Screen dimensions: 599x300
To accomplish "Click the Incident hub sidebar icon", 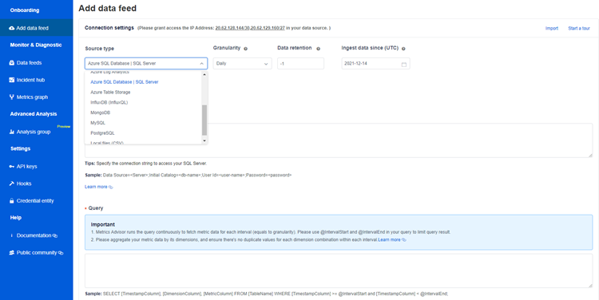I will tap(11, 80).
